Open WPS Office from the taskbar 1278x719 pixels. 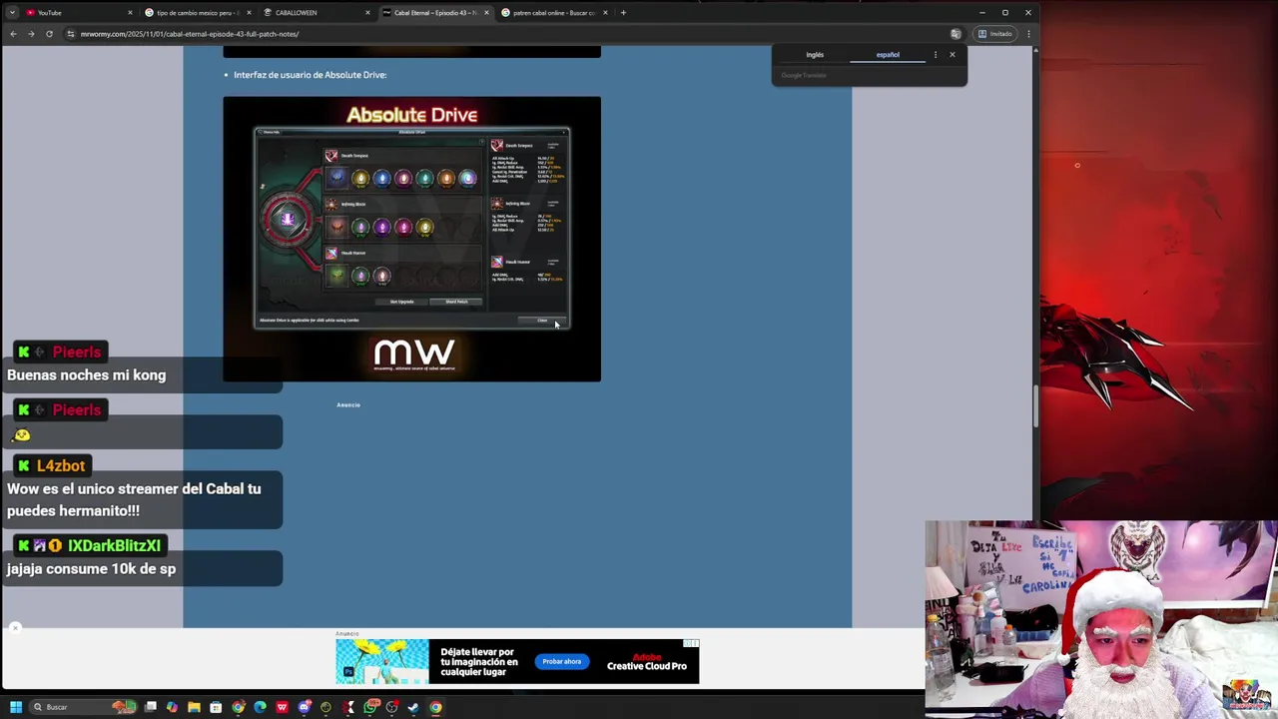pos(282,707)
